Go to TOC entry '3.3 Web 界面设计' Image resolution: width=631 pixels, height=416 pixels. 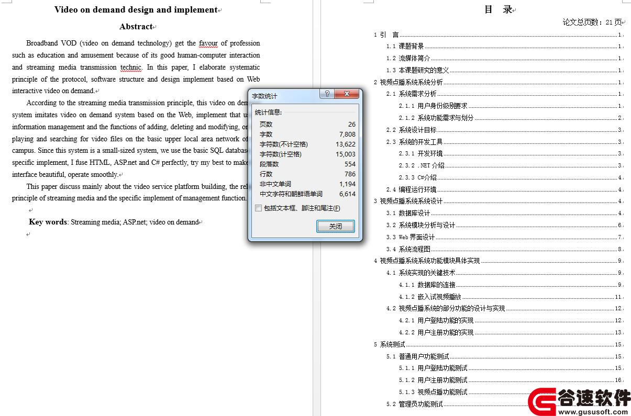504,238
